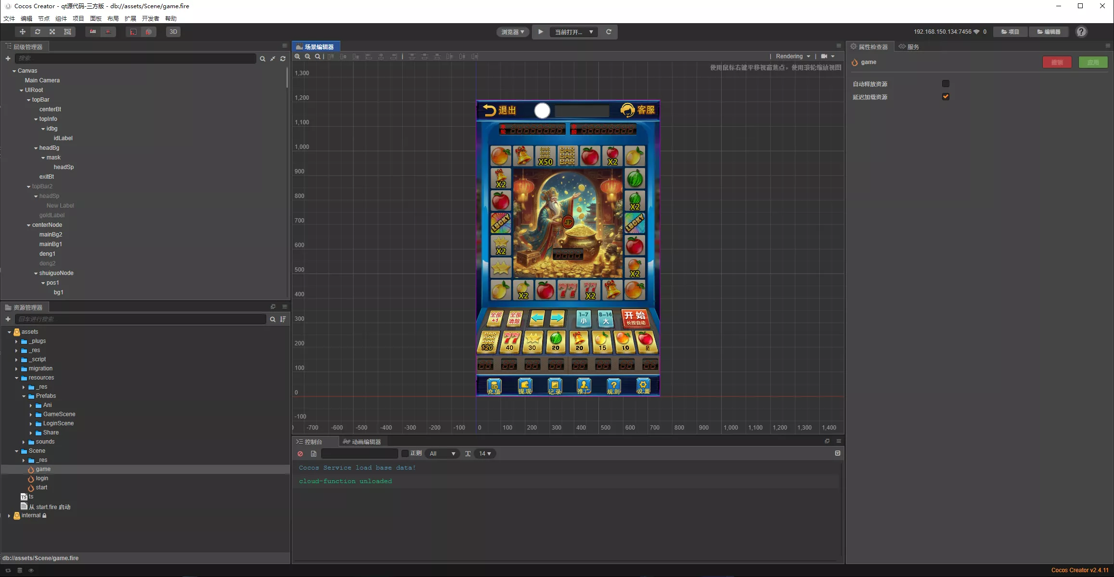Select the rect transform tool
1114x577 pixels.
click(x=67, y=32)
